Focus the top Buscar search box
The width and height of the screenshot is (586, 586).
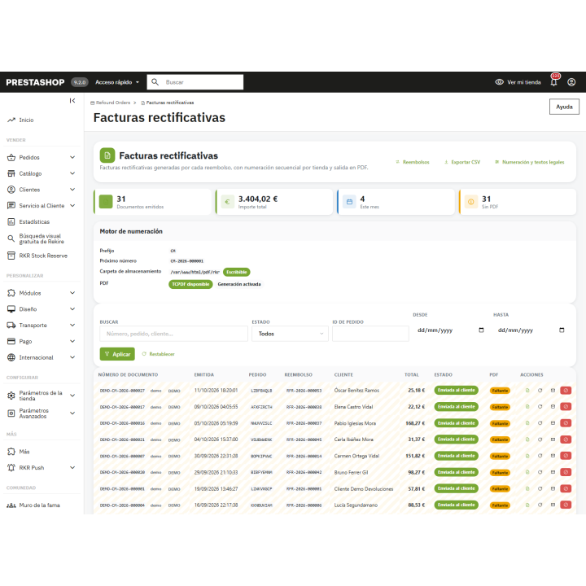click(x=195, y=82)
